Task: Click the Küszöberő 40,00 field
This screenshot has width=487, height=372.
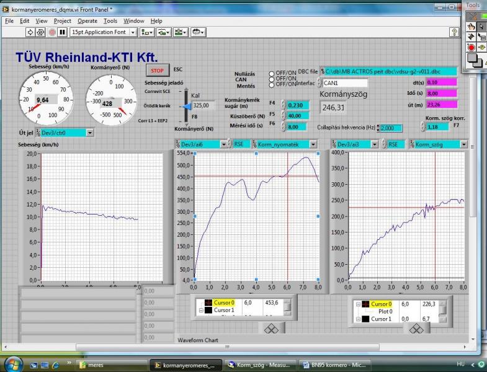Action: [297, 116]
